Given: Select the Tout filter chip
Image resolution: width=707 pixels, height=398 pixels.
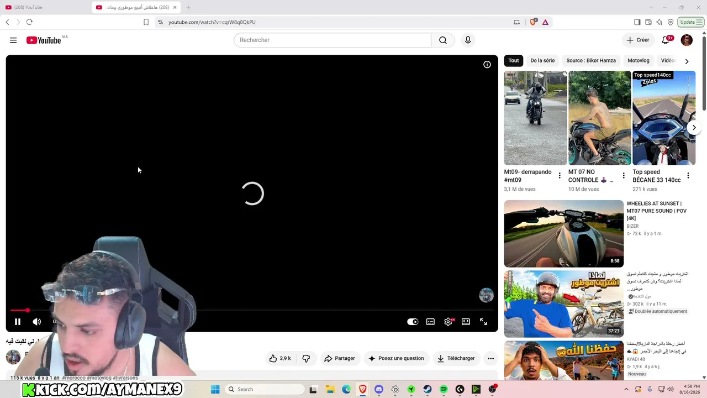Looking at the screenshot, I should 514,60.
